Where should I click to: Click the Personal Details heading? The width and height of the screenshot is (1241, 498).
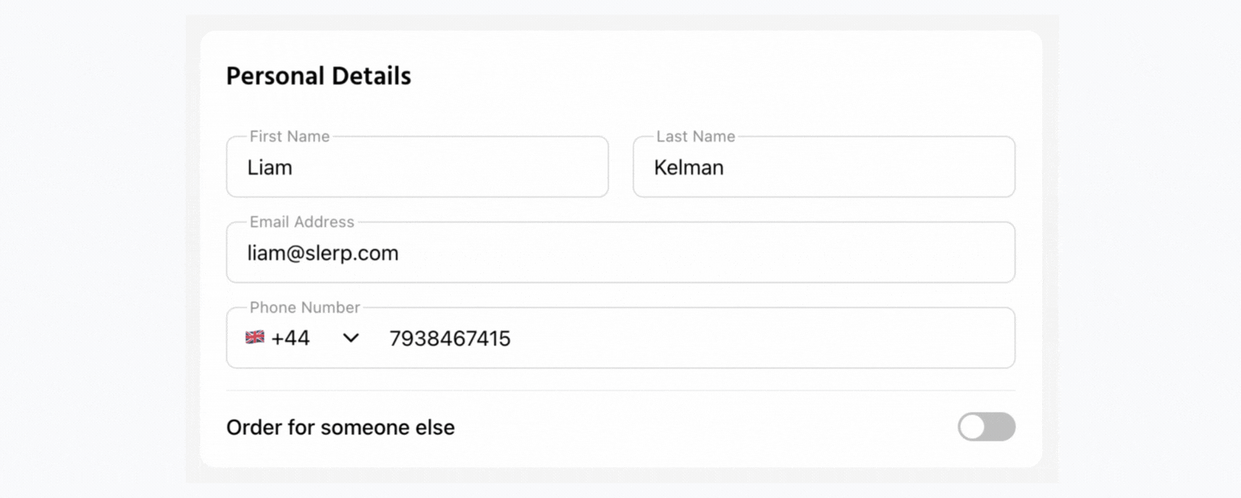318,75
